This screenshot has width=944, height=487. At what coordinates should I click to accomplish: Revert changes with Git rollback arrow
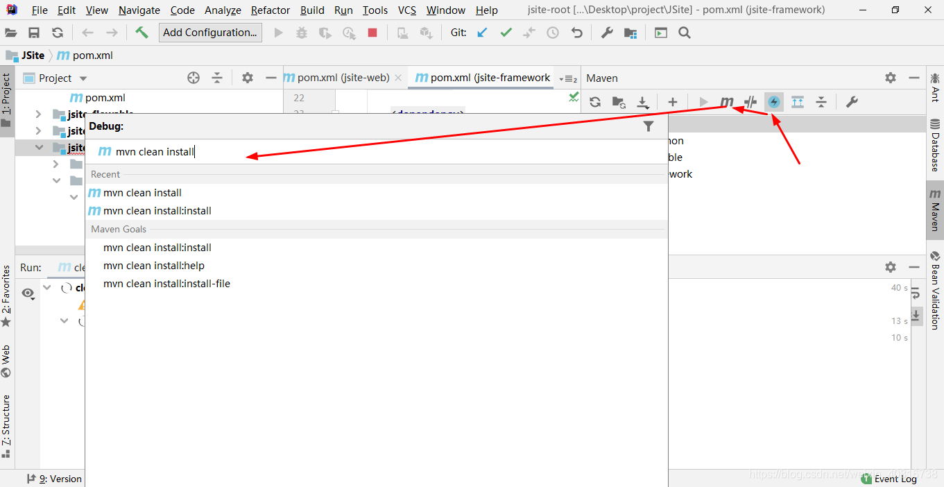click(x=576, y=33)
